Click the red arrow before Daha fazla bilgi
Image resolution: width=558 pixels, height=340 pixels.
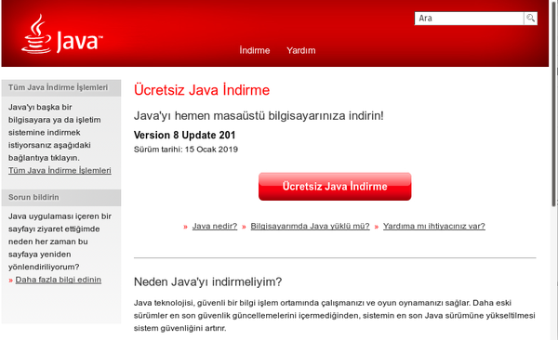pyautogui.click(x=10, y=281)
